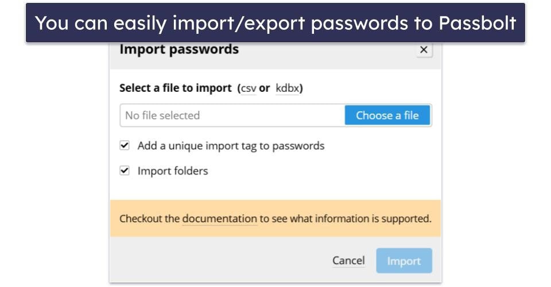Viewport: 551px width, 287px height.
Task: Click the 'Select a file to import' heading
Action: point(176,88)
